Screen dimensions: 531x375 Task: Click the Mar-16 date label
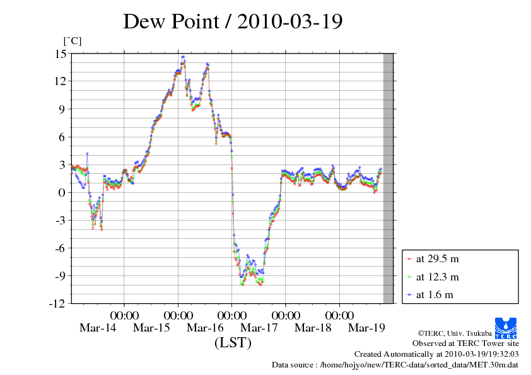tap(206, 328)
